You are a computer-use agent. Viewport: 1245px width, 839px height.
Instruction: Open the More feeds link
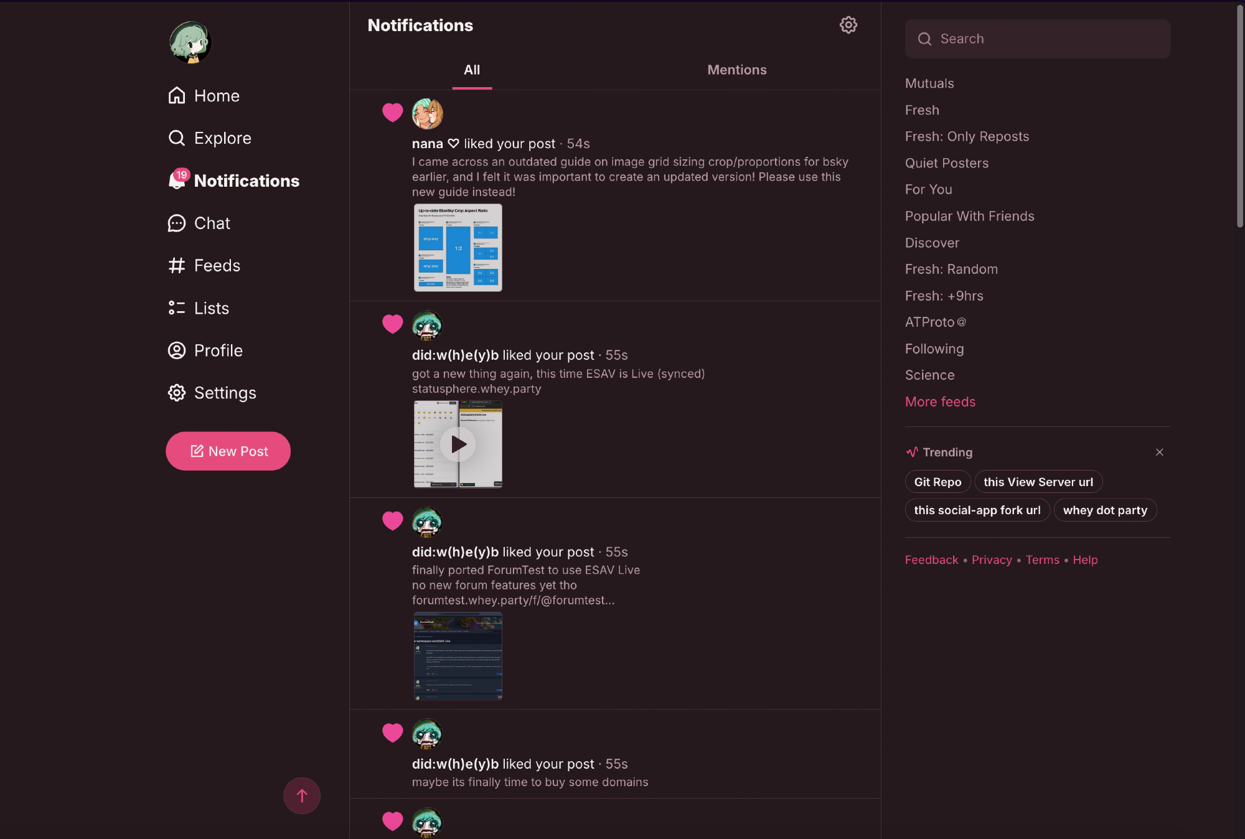(940, 401)
